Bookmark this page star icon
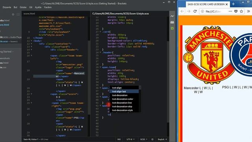252x142 pixels. [x=241, y=11]
